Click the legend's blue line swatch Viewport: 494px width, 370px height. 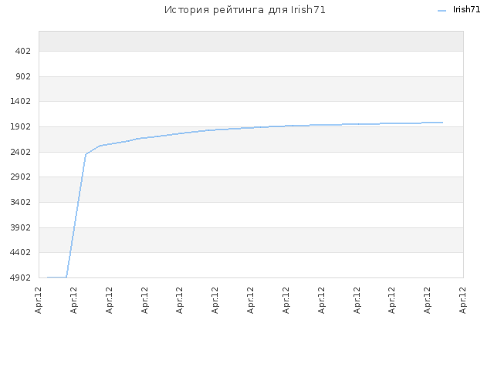pyautogui.click(x=442, y=11)
